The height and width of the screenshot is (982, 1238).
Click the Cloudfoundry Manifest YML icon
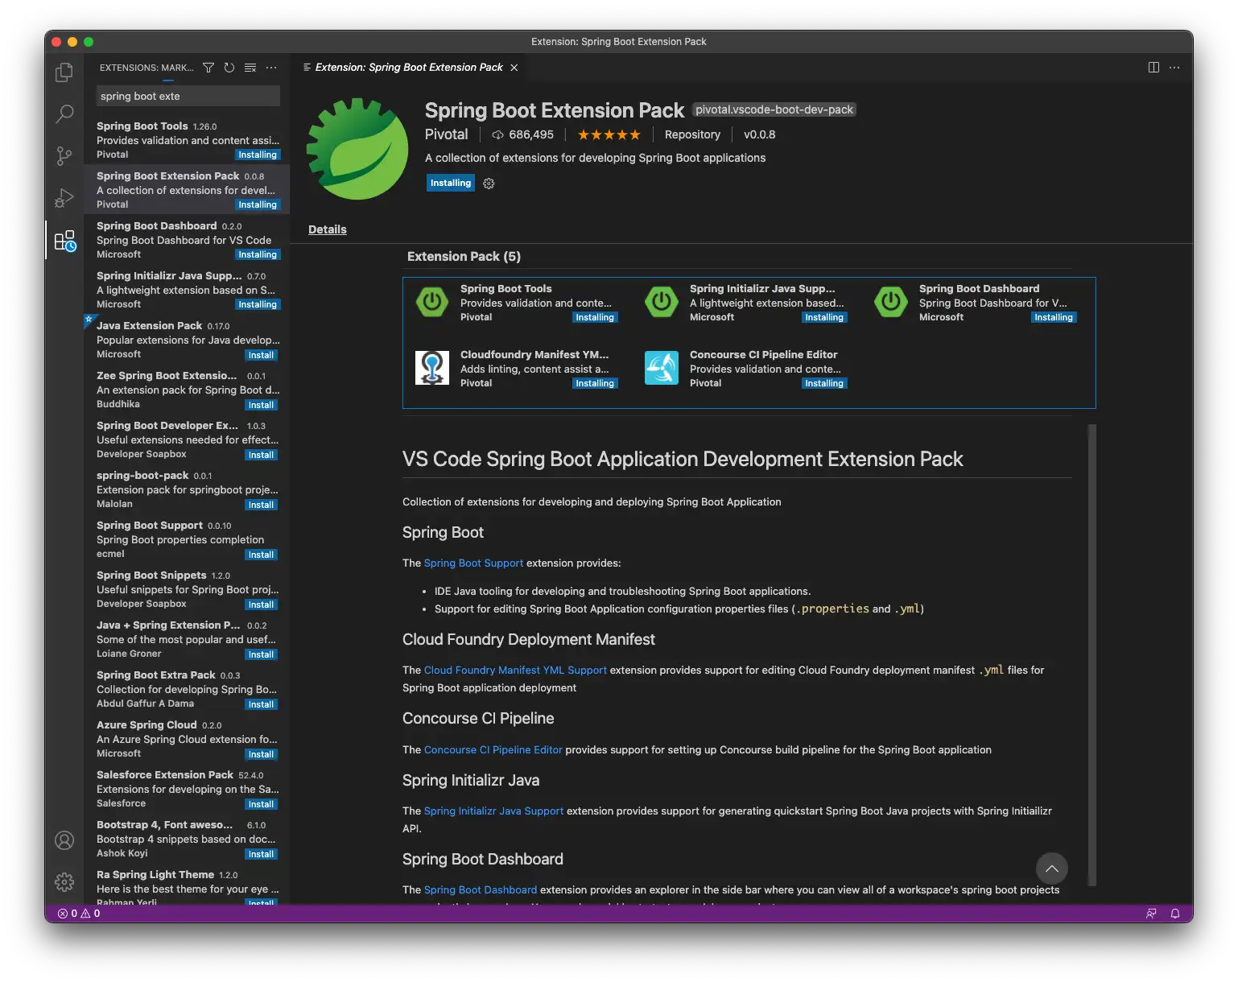pos(432,369)
